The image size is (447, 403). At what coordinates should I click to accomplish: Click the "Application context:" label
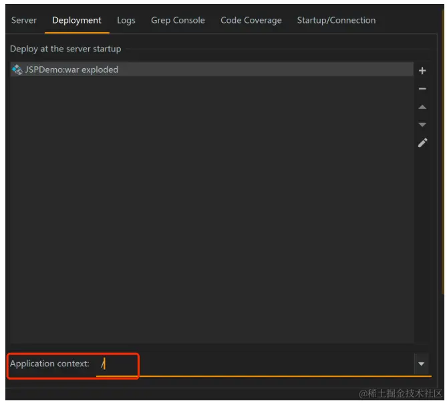point(49,364)
